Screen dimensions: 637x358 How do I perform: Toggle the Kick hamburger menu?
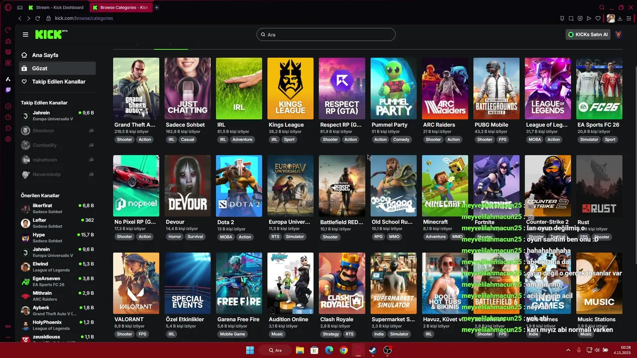pos(25,34)
